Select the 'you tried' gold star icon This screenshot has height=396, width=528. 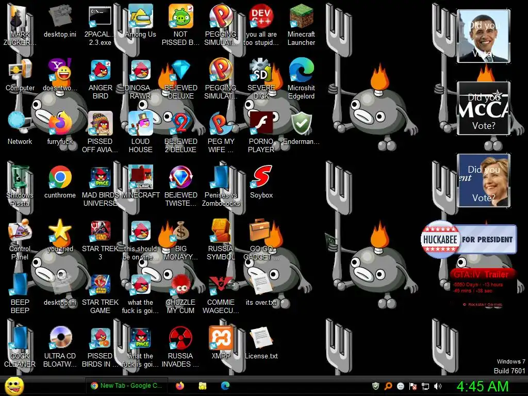(60, 235)
